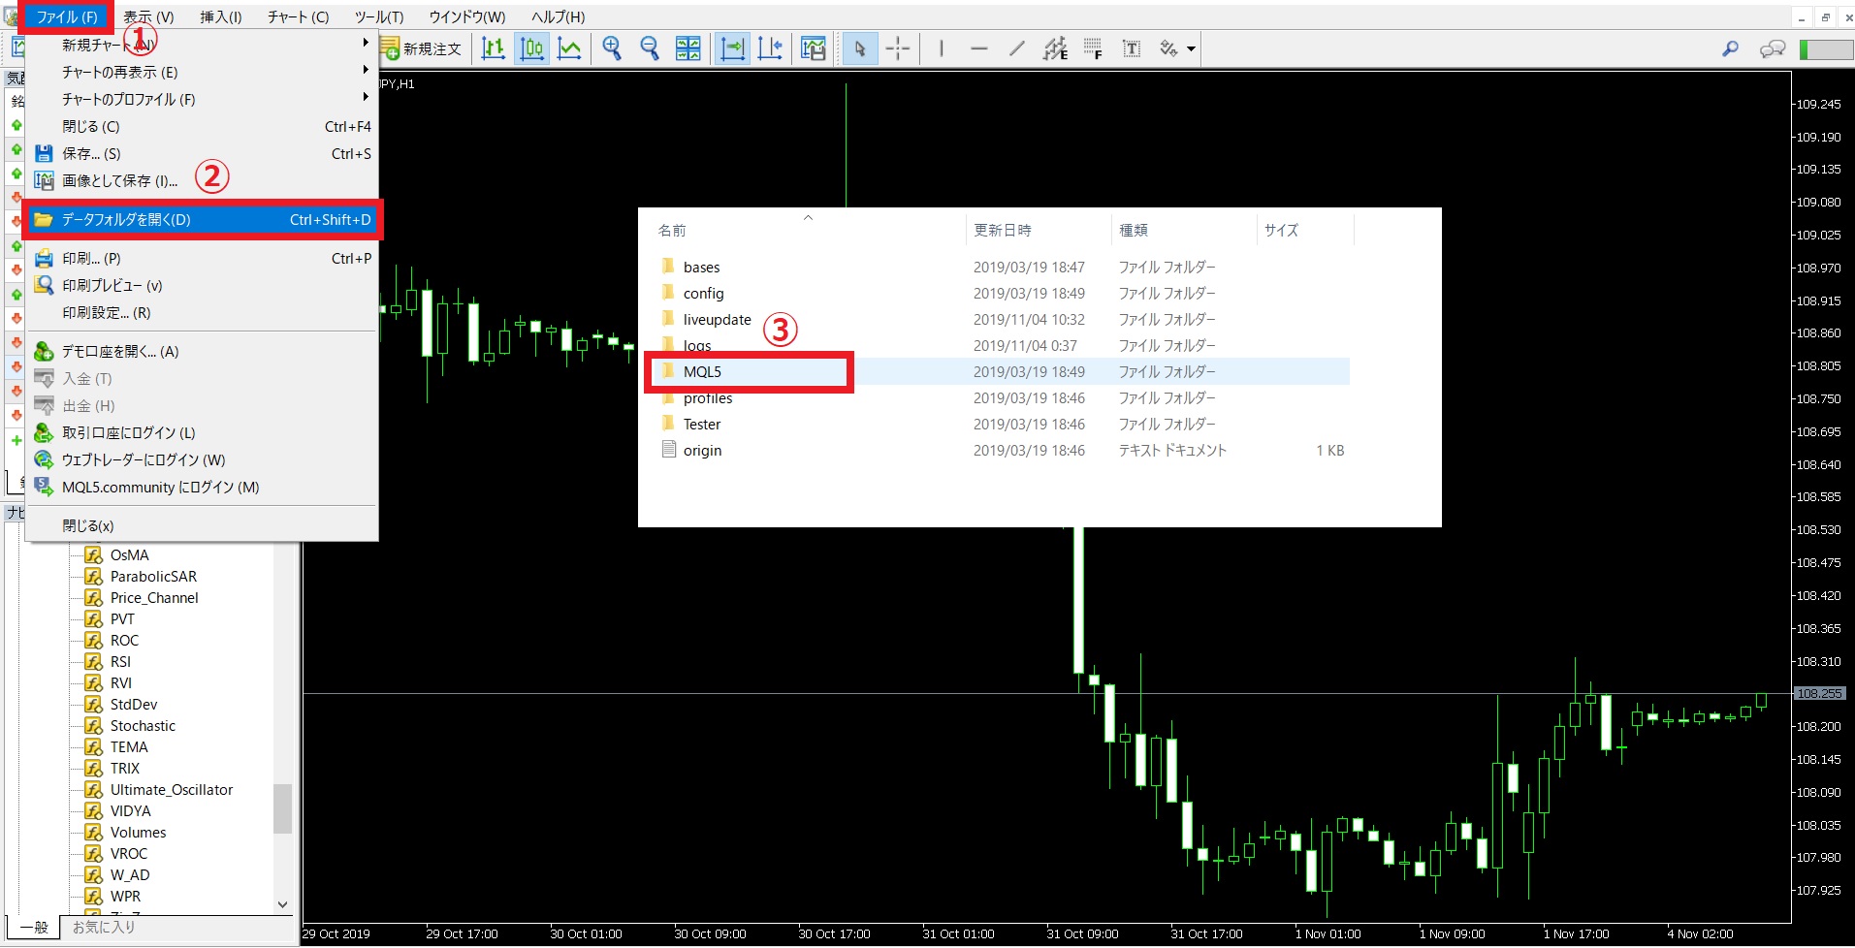Choose 閉じる(x) at menu bottom
Screen dimensions: 1855x948
pos(202,525)
